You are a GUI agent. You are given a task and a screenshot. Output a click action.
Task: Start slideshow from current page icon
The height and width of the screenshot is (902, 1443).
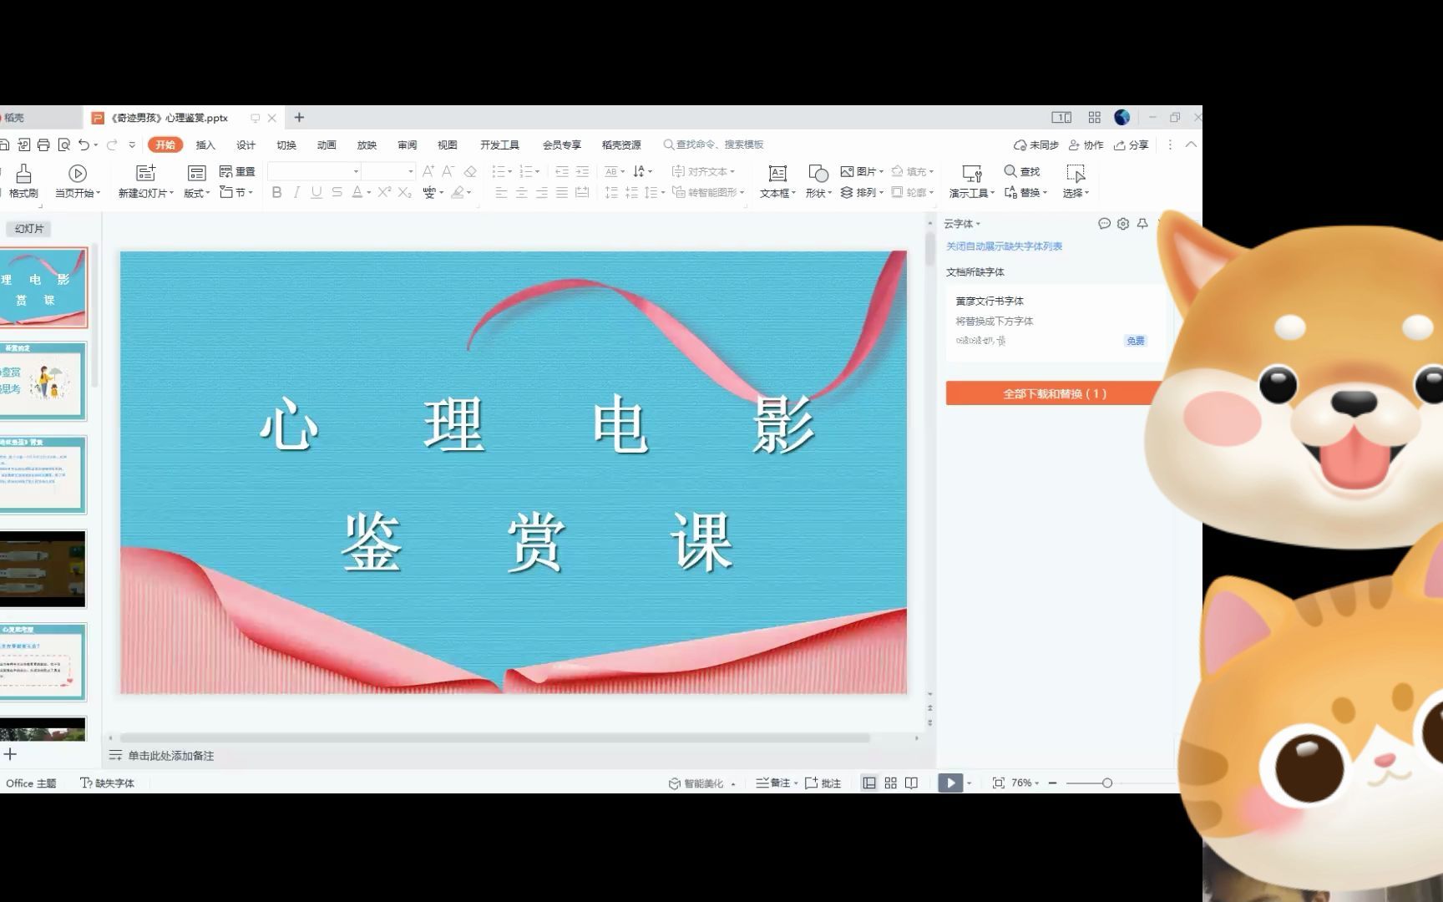click(x=78, y=173)
